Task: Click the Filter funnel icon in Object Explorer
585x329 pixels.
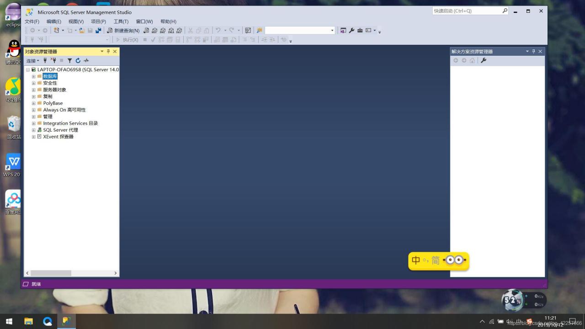Action: (x=69, y=60)
